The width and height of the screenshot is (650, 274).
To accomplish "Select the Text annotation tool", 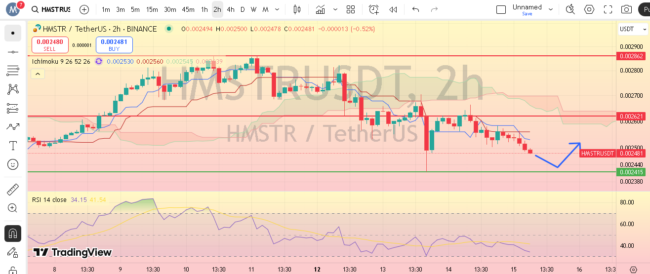I will tap(13, 146).
